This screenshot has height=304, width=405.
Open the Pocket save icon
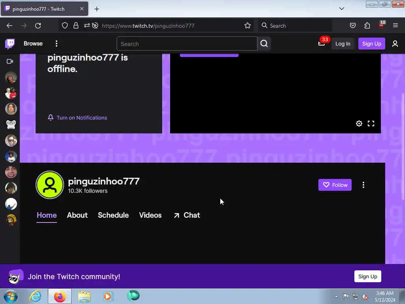click(352, 26)
